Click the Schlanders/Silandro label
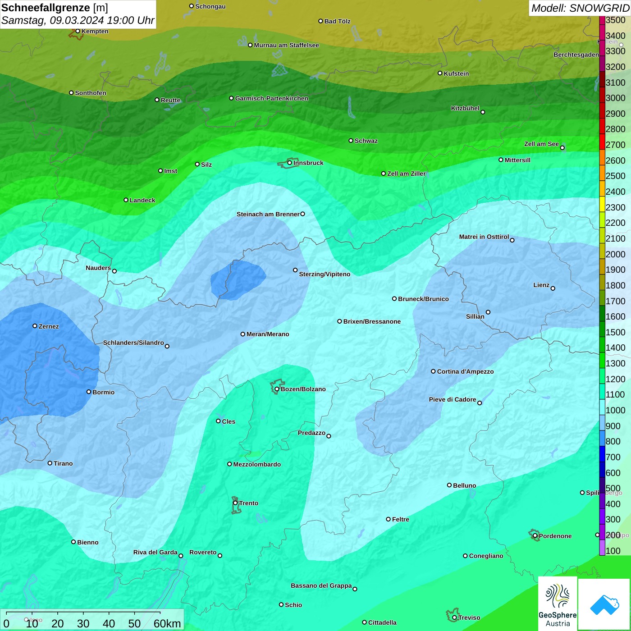The image size is (631, 631). click(133, 343)
